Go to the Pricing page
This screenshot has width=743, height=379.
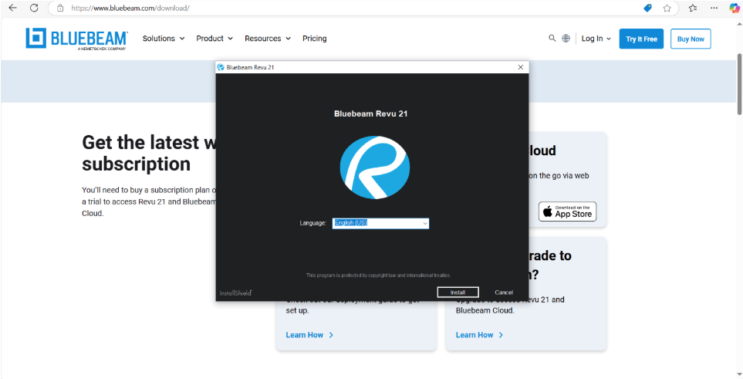(314, 39)
